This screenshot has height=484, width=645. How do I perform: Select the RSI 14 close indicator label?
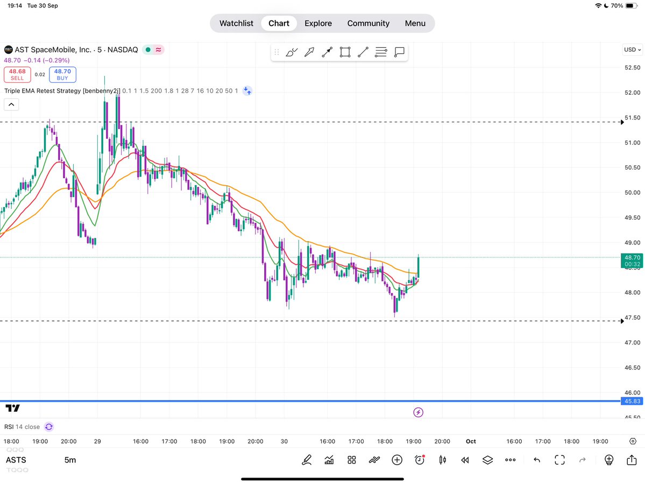click(x=22, y=427)
